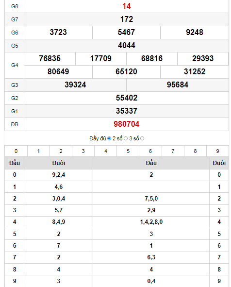Choose digit 5 in the filter row

(x=128, y=151)
